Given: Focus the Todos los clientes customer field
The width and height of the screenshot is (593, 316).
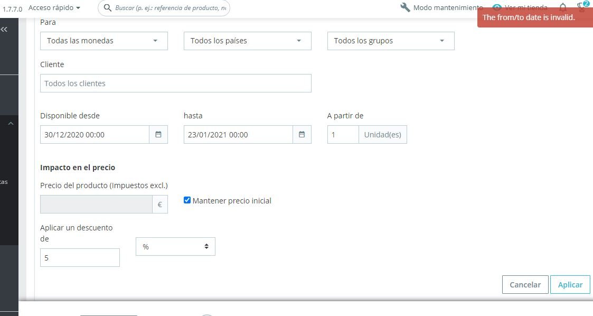Looking at the screenshot, I should pos(176,83).
